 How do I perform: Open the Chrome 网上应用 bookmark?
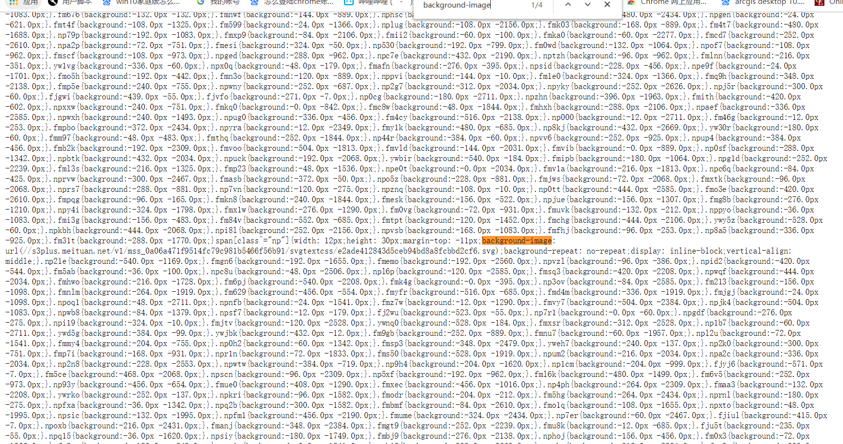coord(667,2)
